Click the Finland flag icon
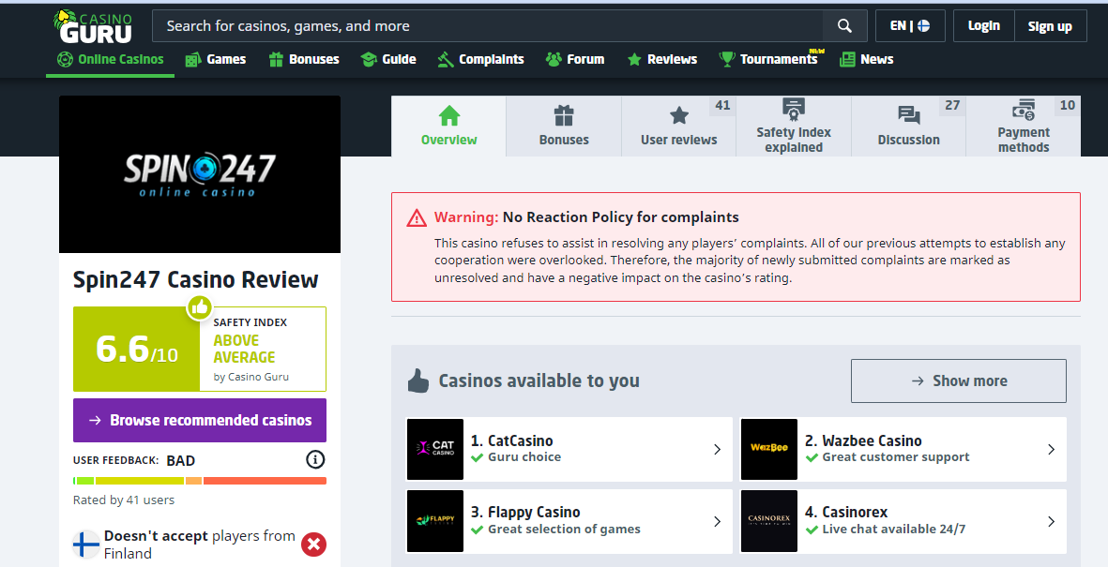The height and width of the screenshot is (567, 1108). [x=87, y=545]
